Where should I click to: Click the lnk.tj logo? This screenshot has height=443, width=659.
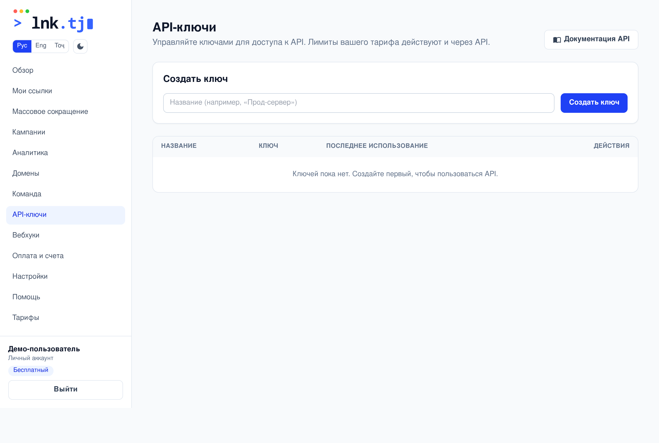tap(53, 21)
